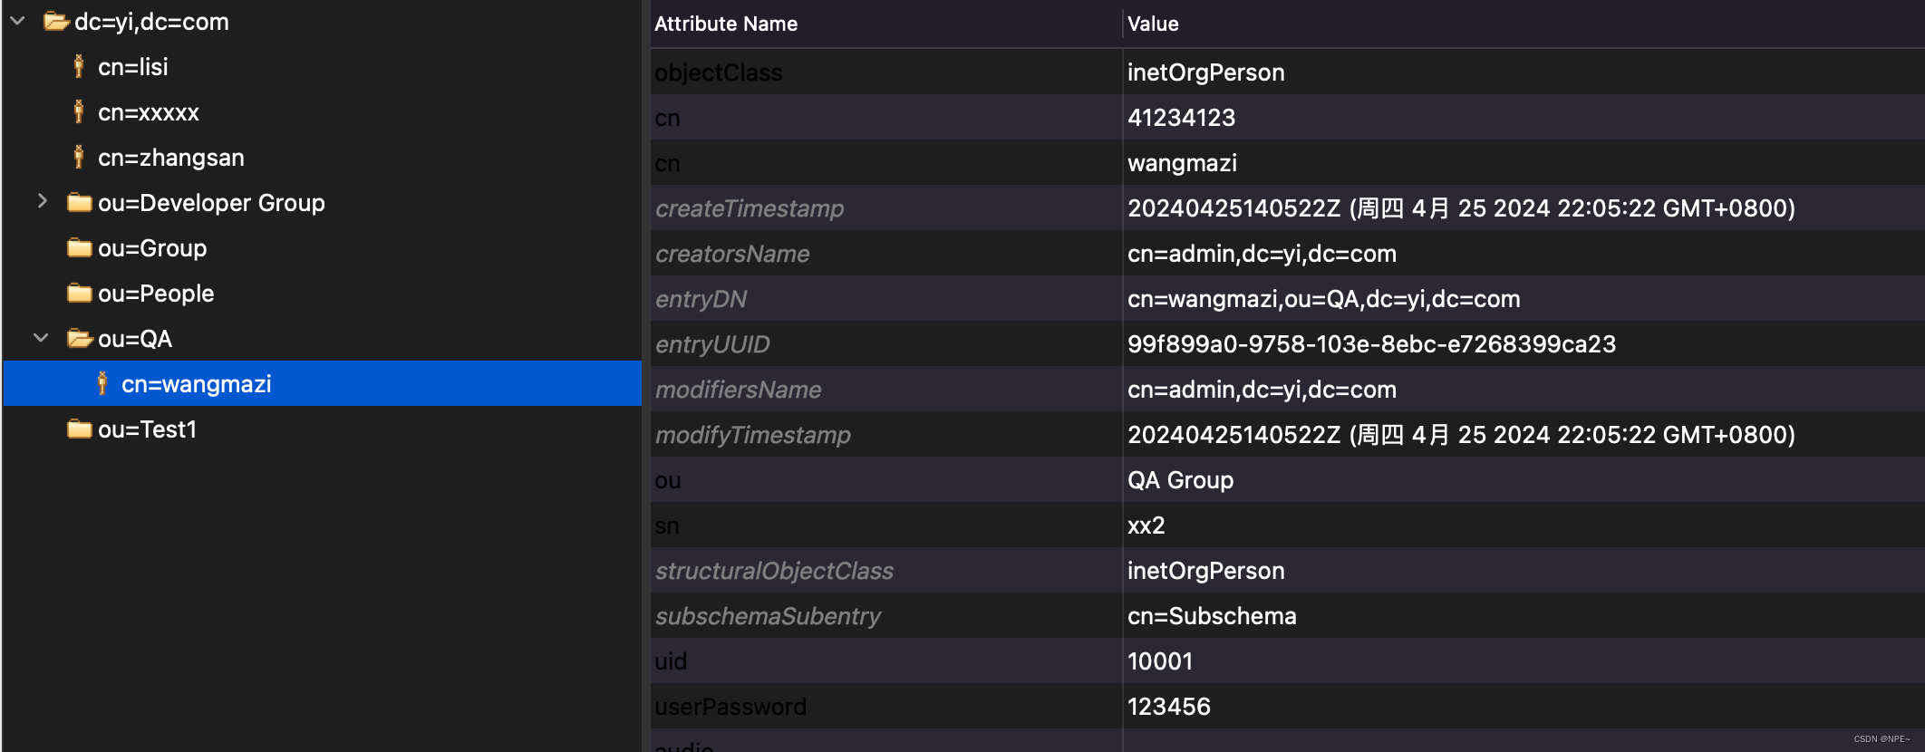
Task: Click the person icon beside cn=wangmazi
Action: click(x=102, y=383)
